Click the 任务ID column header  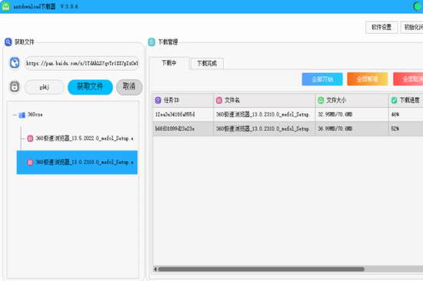click(183, 100)
